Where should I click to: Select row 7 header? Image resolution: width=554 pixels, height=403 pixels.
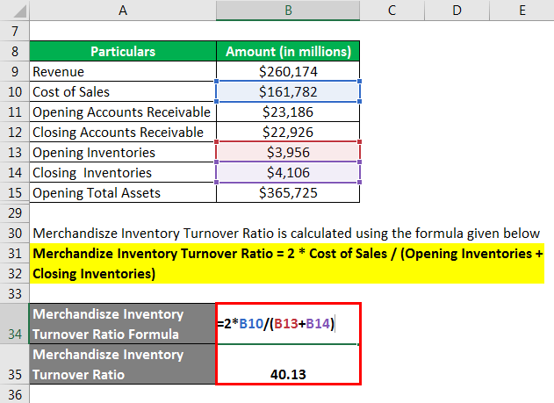[14, 31]
